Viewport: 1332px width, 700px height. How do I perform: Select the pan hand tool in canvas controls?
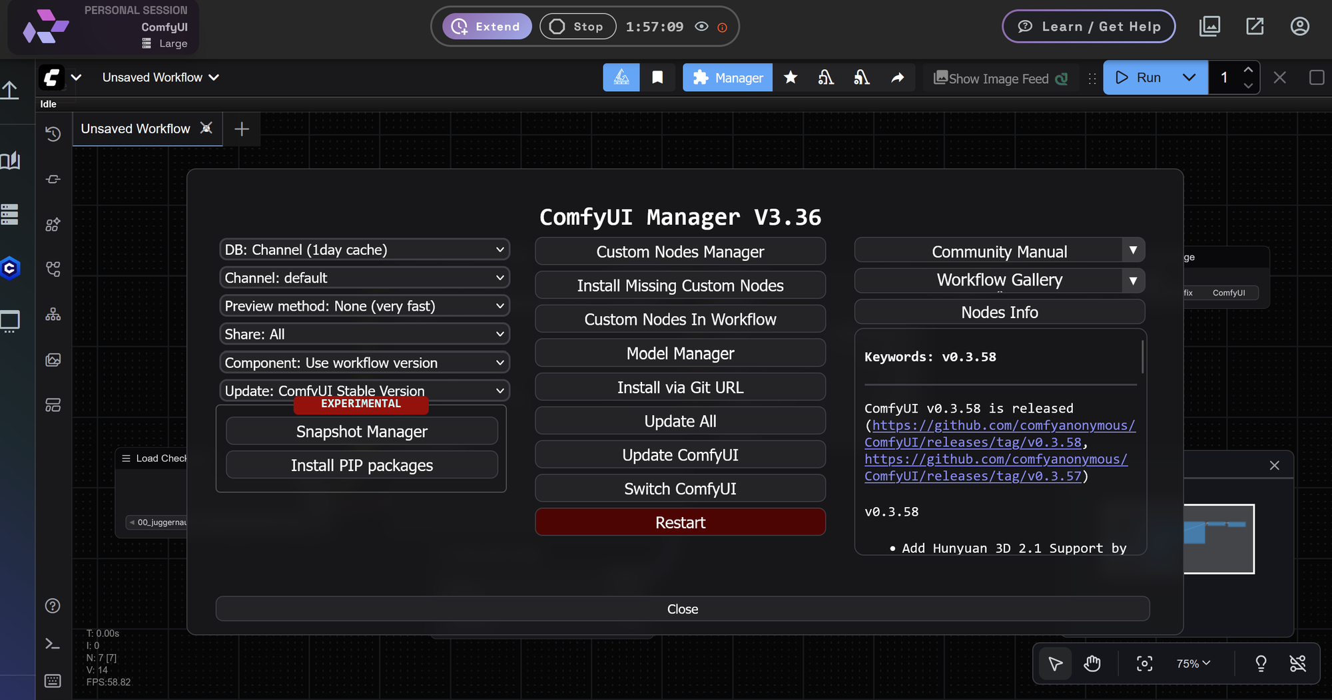[1092, 663]
